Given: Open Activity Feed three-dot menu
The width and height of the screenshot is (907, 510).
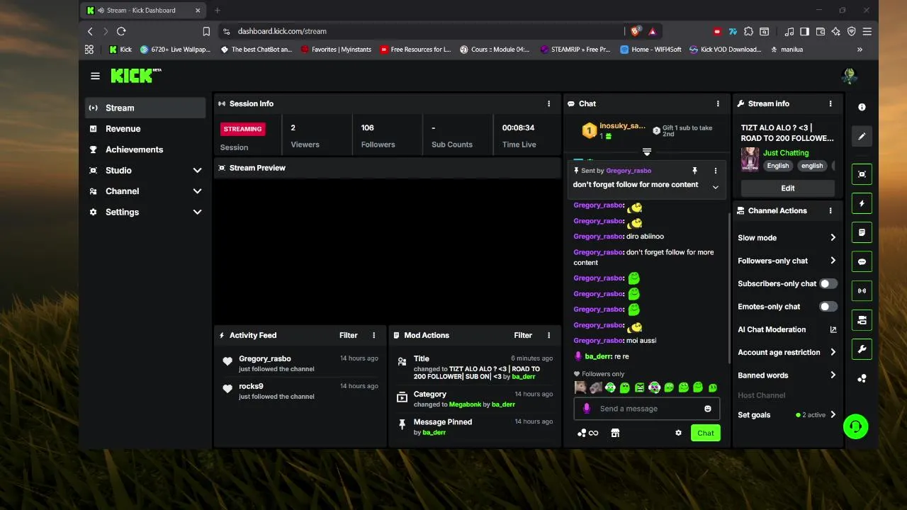Looking at the screenshot, I should pos(374,335).
